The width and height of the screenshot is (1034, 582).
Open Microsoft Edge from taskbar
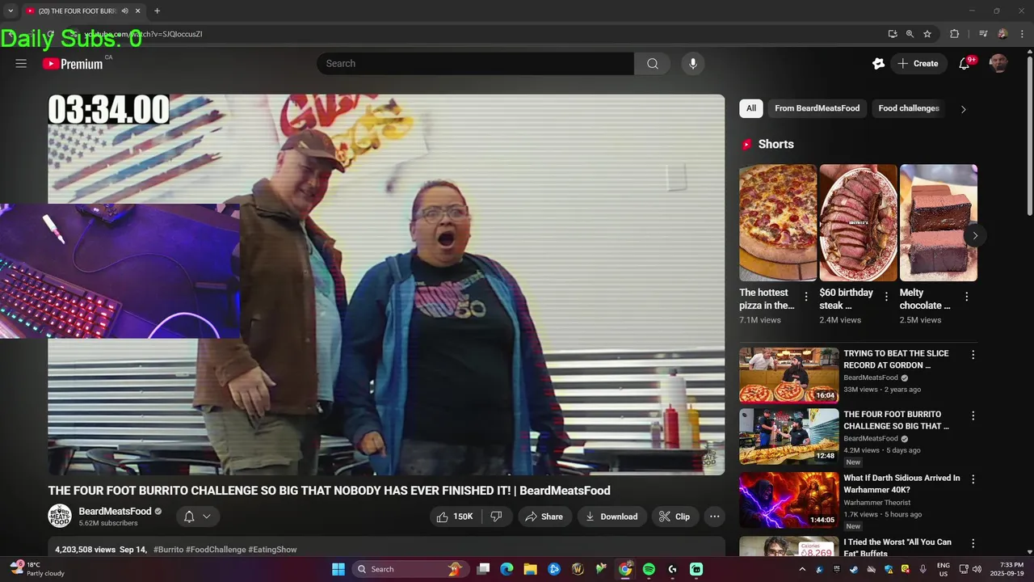506,569
